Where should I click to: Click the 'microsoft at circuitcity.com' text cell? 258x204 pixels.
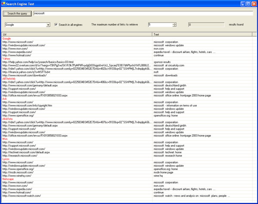pyautogui.click(x=169, y=65)
